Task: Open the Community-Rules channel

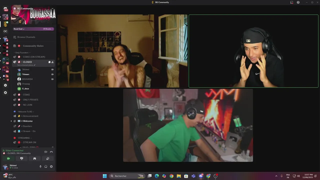Action: tap(33, 46)
